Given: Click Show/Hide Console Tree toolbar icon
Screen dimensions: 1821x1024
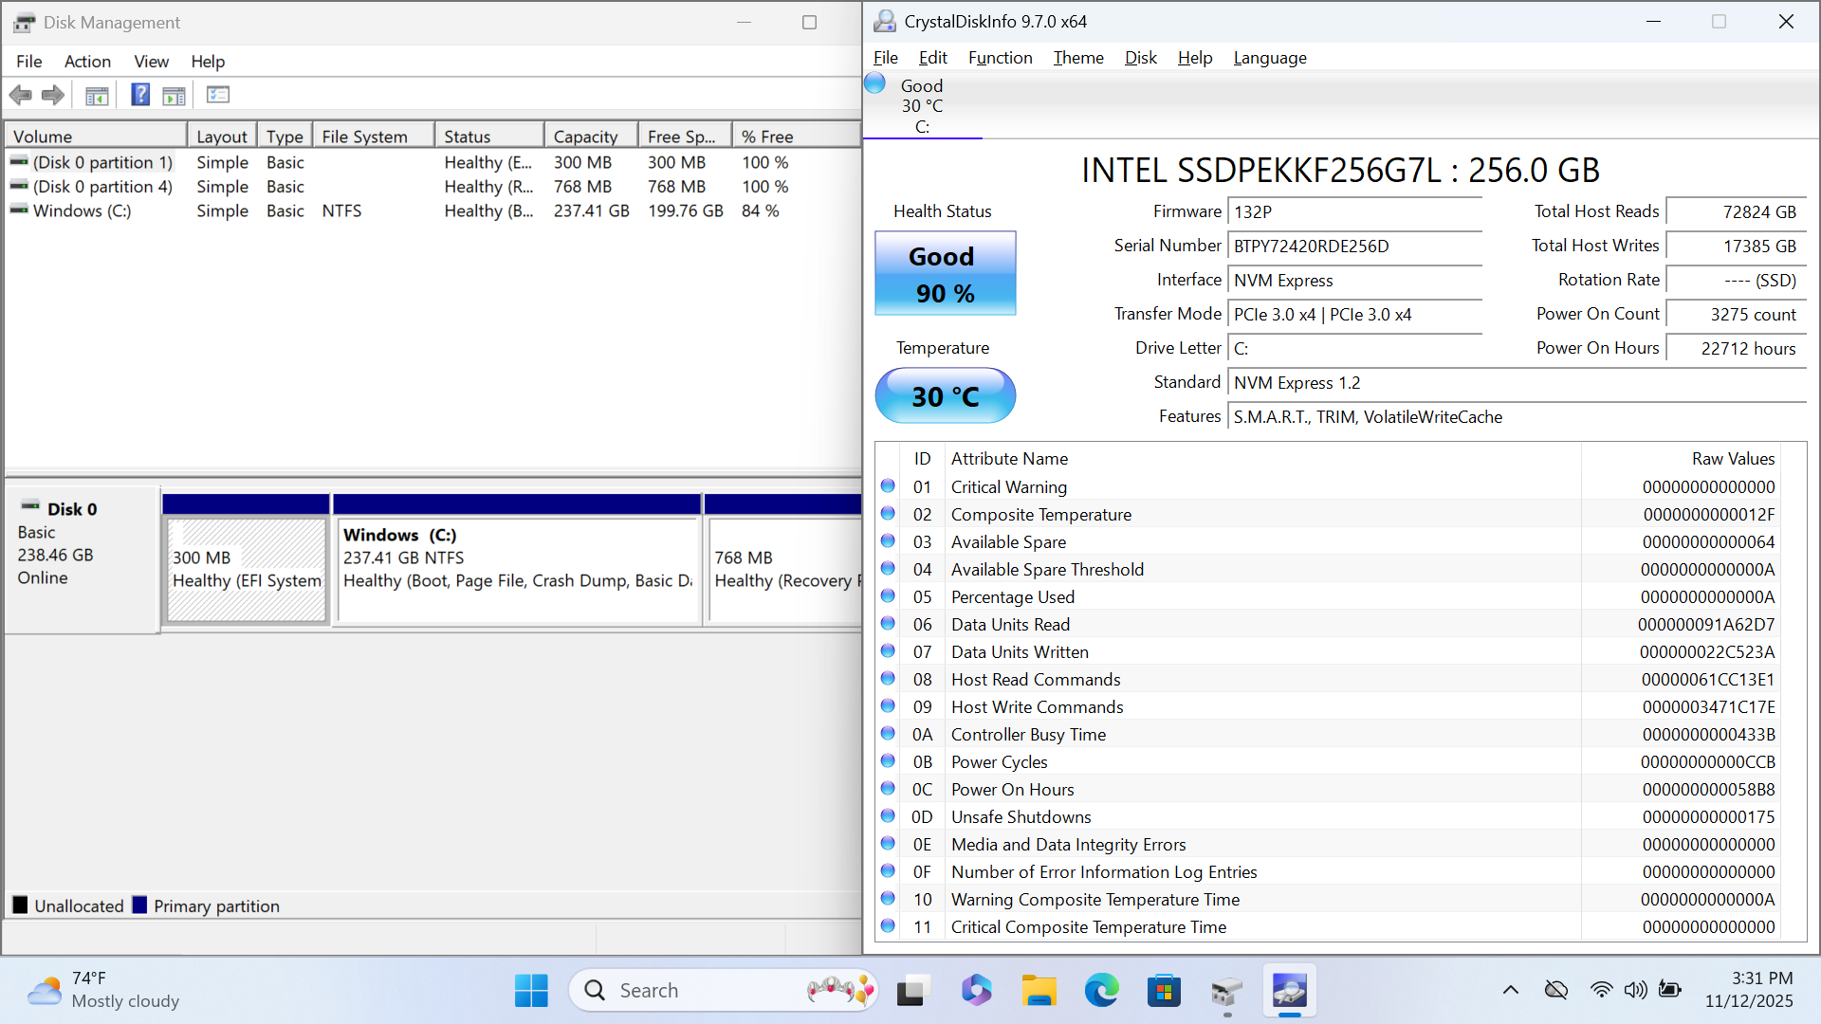Looking at the screenshot, I should point(97,95).
